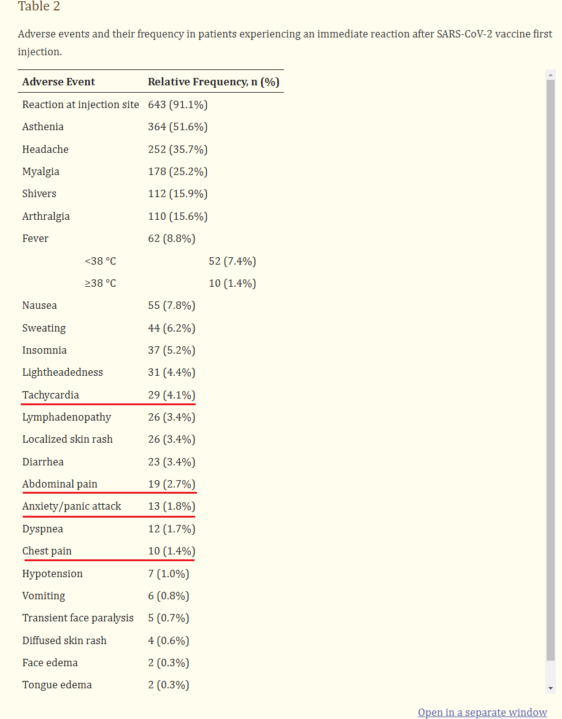Select the 'Anxiety/panic attack' row label
The image size is (562, 719).
pyautogui.click(x=72, y=506)
